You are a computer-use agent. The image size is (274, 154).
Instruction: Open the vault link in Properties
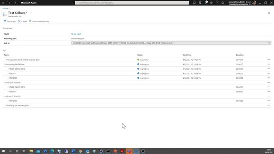(x=76, y=34)
